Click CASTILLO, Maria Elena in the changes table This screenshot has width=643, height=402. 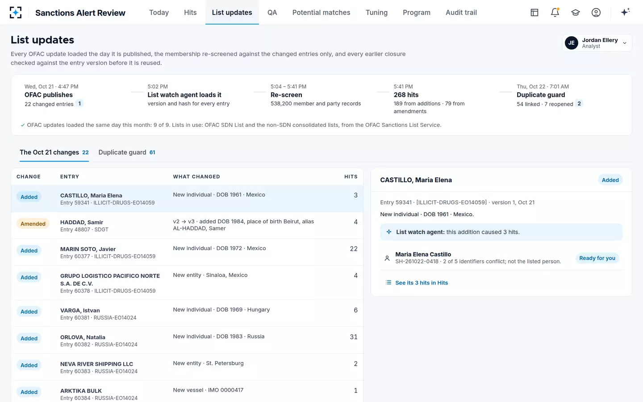tap(91, 196)
